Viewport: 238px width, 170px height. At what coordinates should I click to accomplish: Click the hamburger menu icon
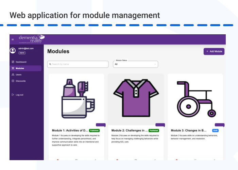pyautogui.click(x=13, y=39)
